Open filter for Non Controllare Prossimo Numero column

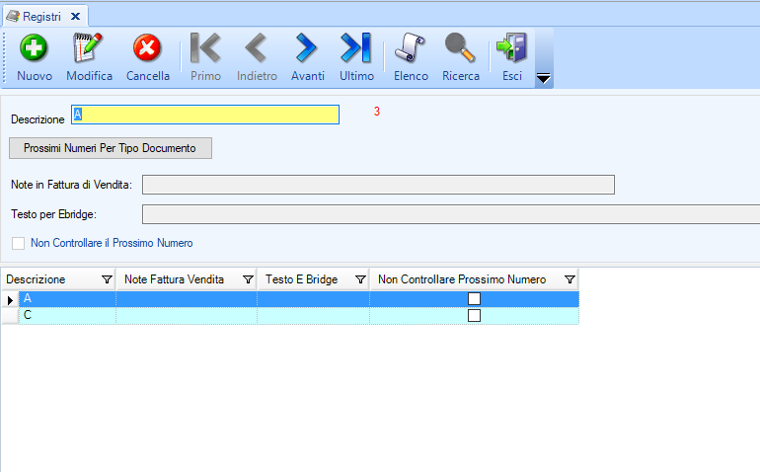[x=570, y=280]
